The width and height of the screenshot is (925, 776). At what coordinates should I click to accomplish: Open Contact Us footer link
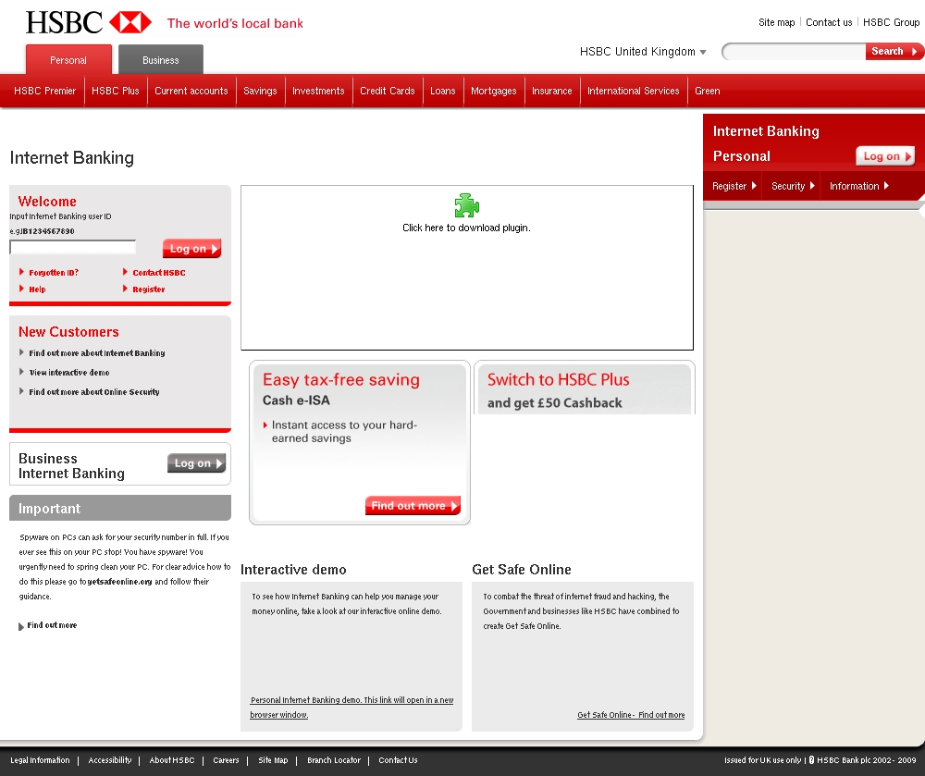point(398,760)
